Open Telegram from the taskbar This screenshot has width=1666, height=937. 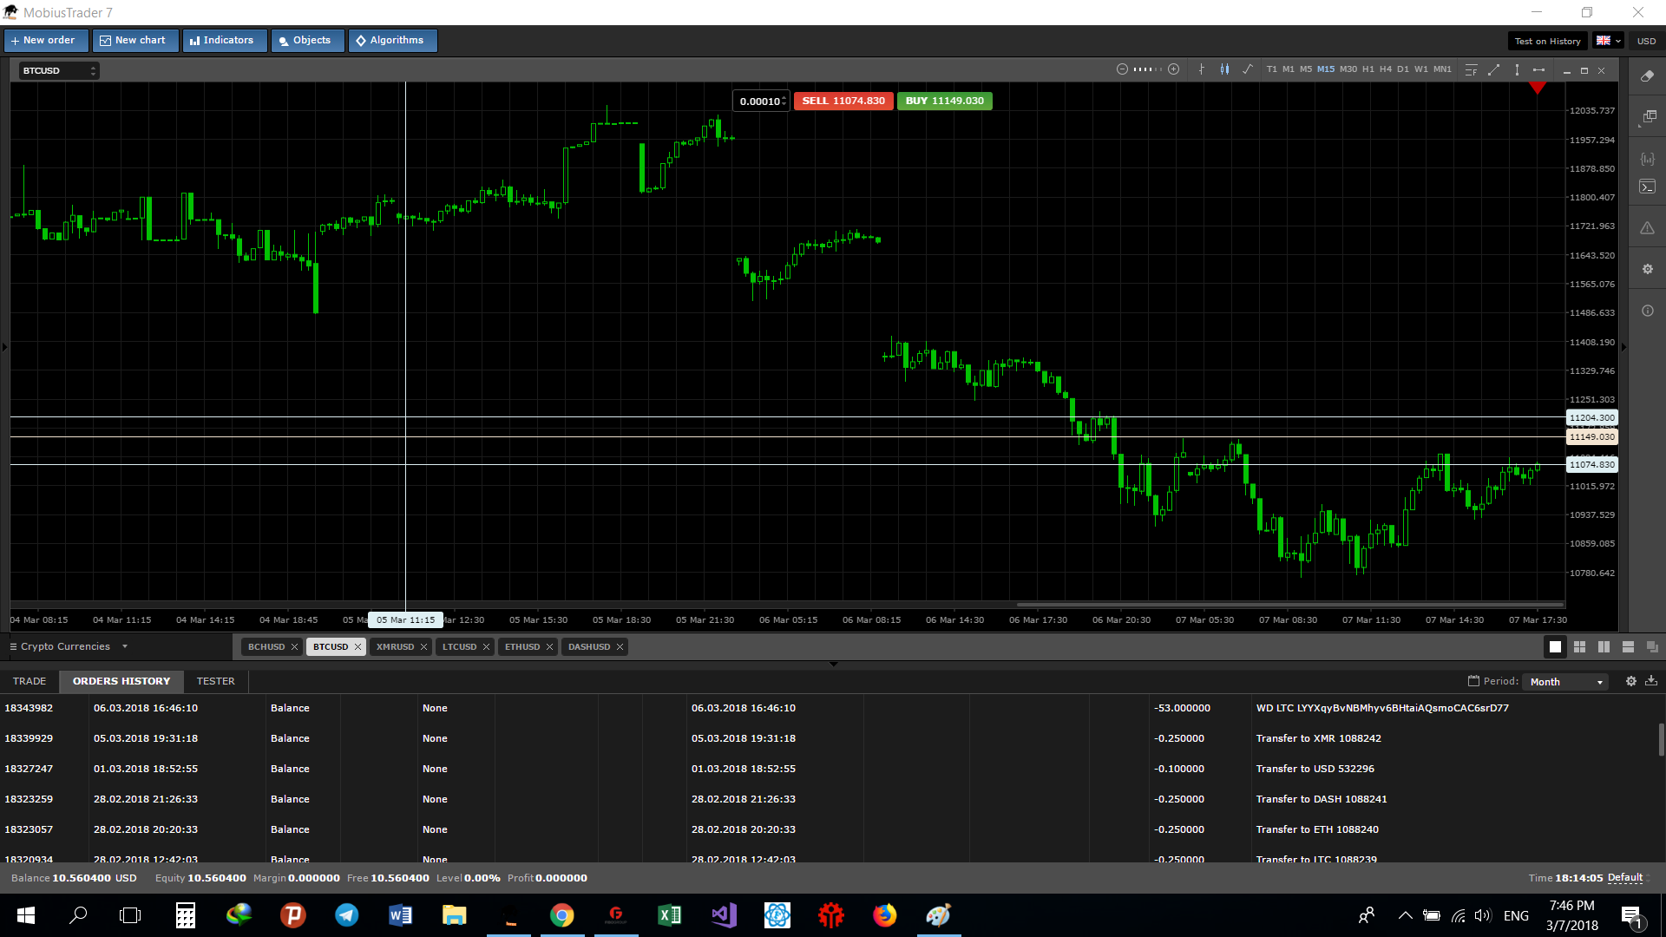click(347, 915)
